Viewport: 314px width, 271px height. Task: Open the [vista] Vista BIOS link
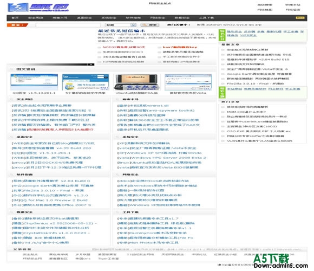(x=158, y=167)
